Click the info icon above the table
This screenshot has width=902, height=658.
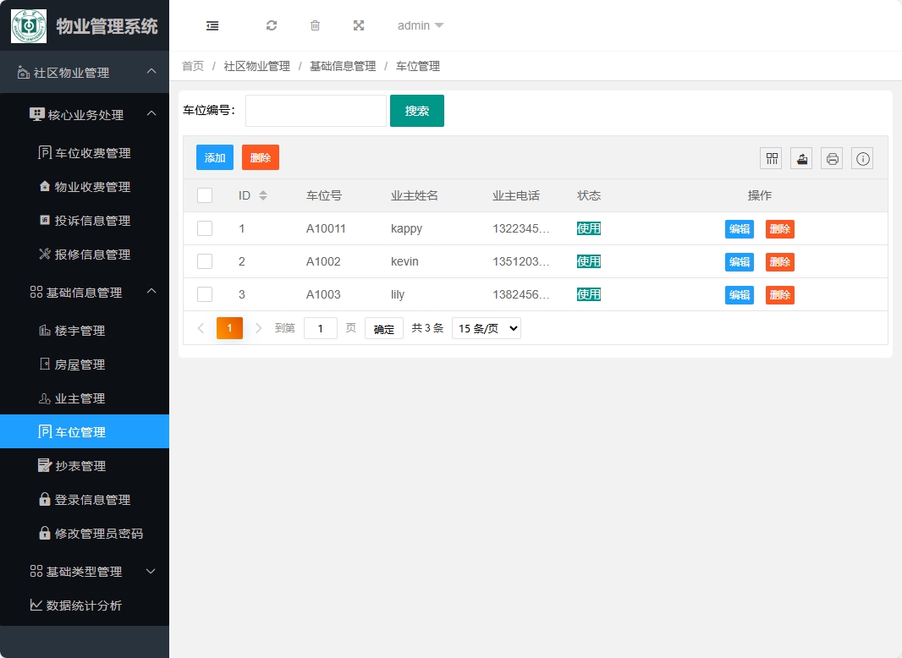(862, 158)
